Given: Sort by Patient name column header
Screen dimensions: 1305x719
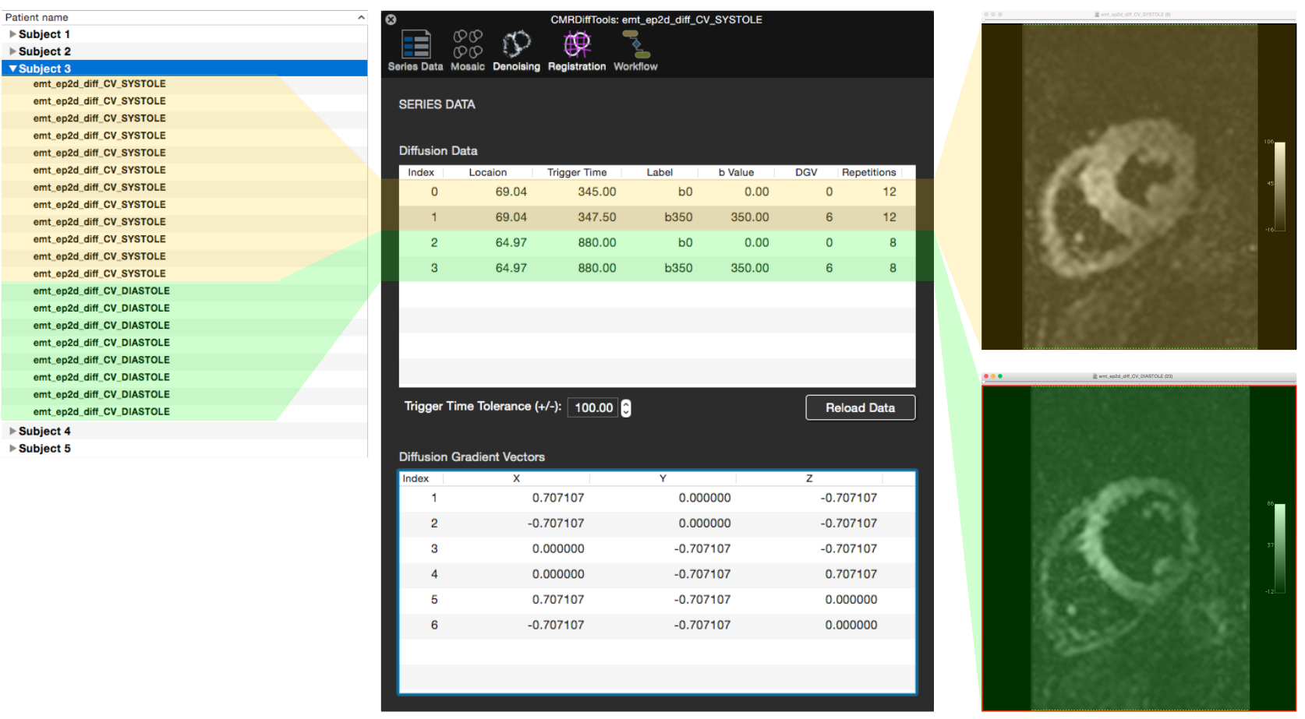Looking at the screenshot, I should tap(184, 17).
